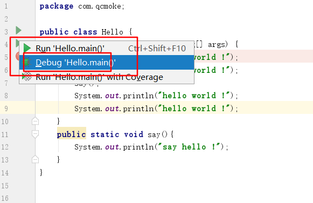The width and height of the screenshot is (313, 203).
Task: Click the green play icon of Run 'Hello.main()'
Action: click(x=27, y=48)
